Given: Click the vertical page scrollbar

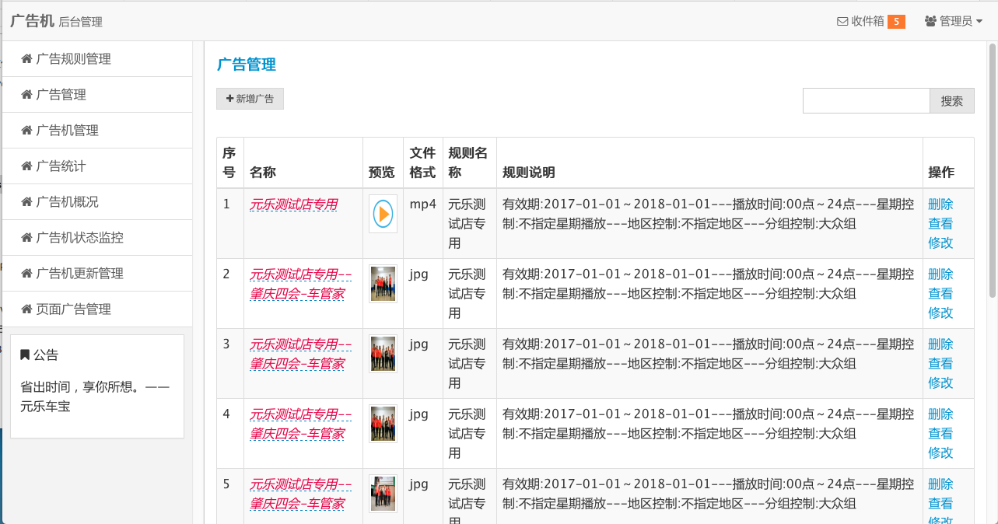Looking at the screenshot, I should (992, 171).
